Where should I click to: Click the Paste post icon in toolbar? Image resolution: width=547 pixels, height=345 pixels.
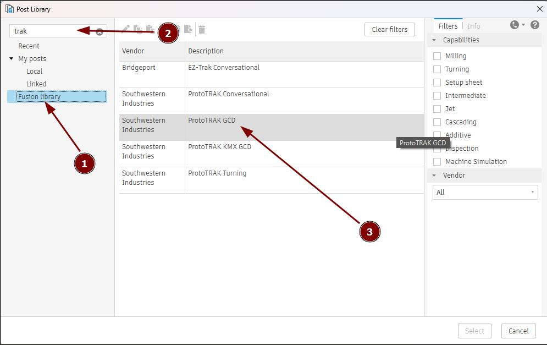pos(150,29)
